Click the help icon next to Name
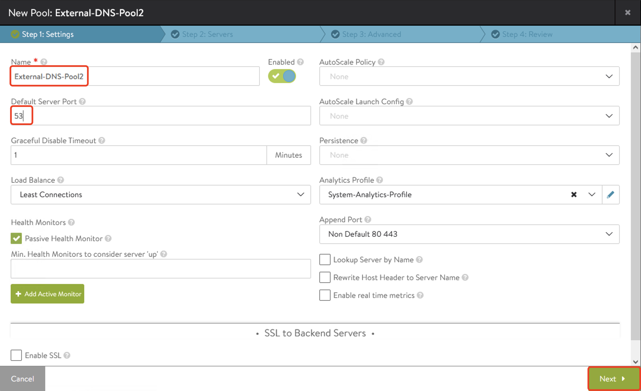This screenshot has height=391, width=641. pyautogui.click(x=44, y=62)
